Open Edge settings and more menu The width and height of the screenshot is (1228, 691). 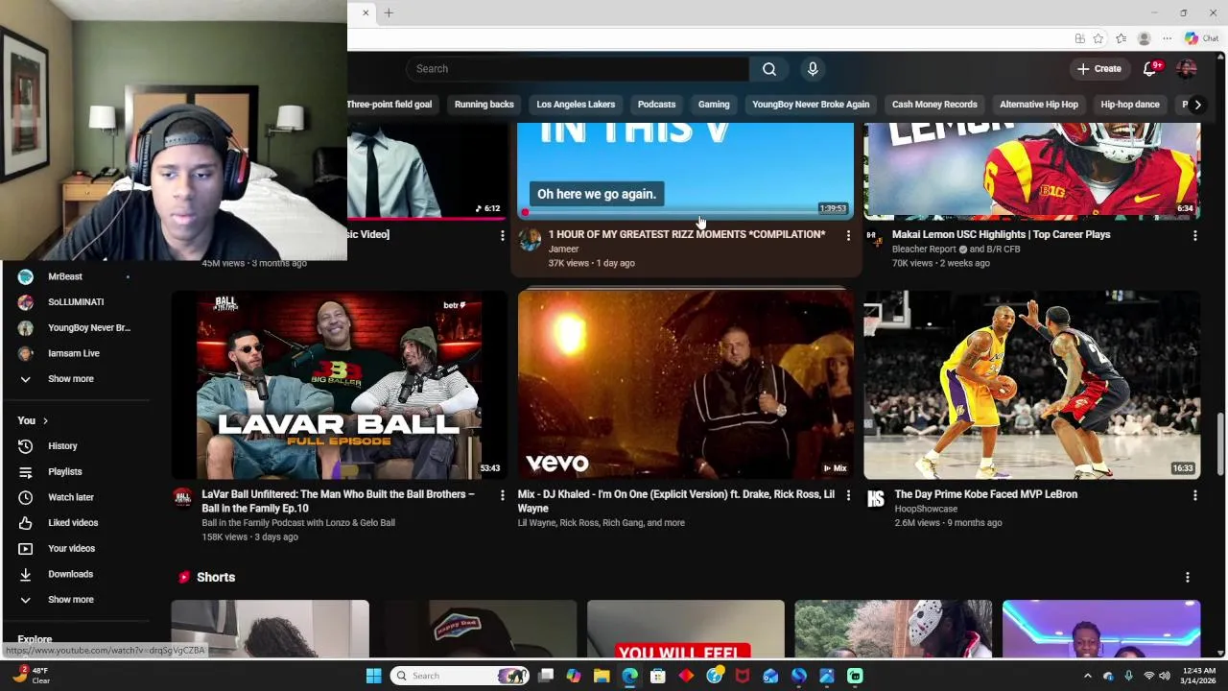pos(1167,39)
